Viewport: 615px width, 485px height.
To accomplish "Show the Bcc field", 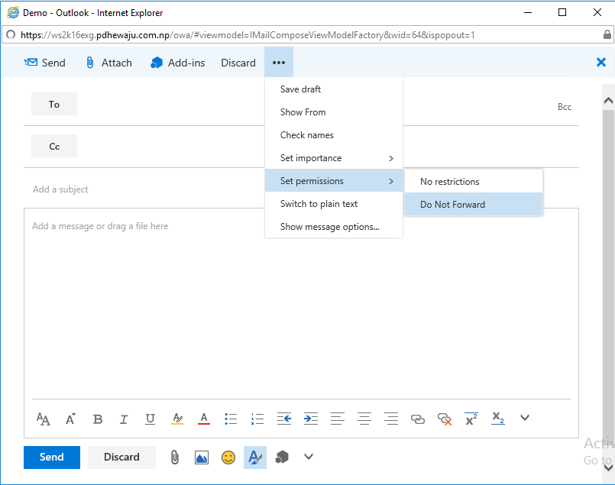I will pos(565,107).
